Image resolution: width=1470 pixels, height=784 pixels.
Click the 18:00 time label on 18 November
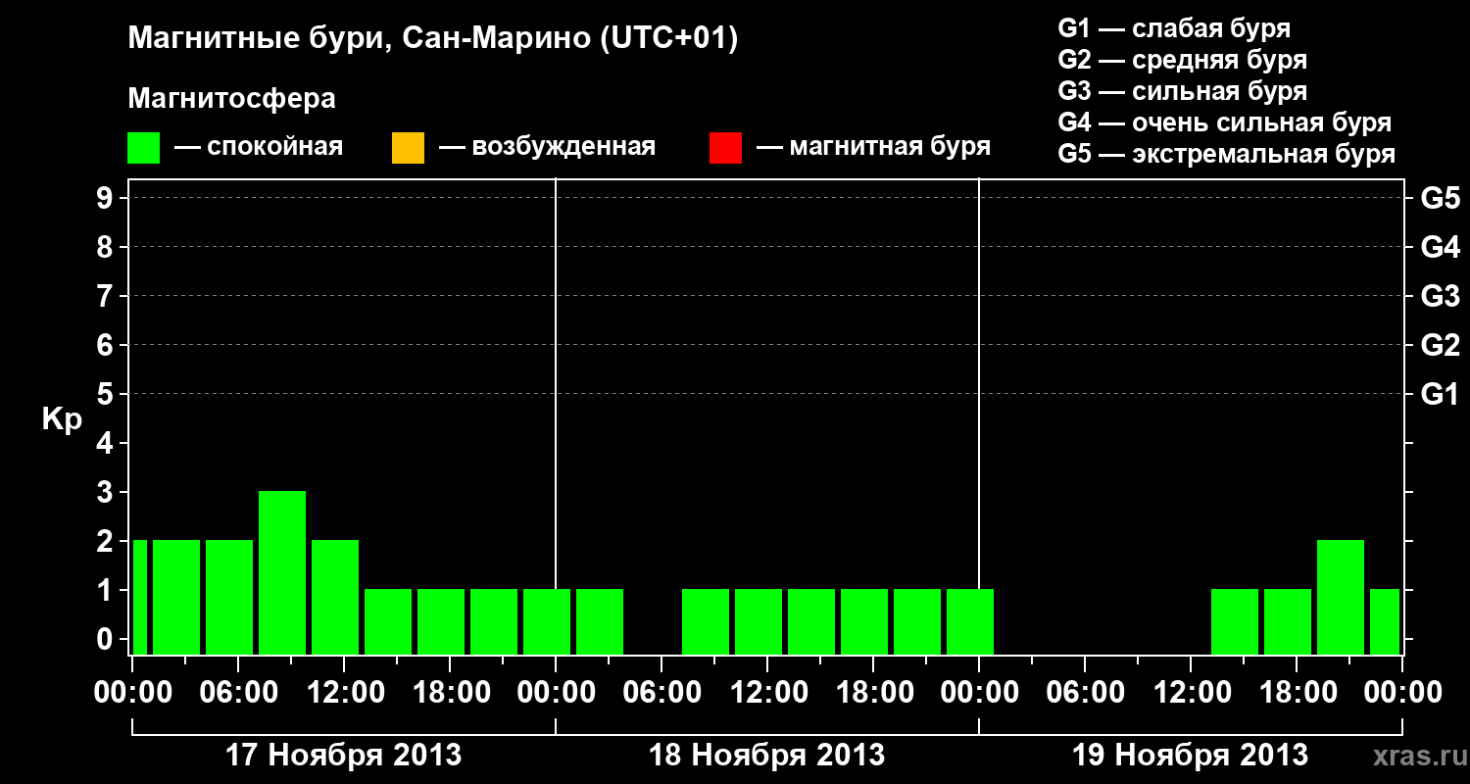coord(873,693)
